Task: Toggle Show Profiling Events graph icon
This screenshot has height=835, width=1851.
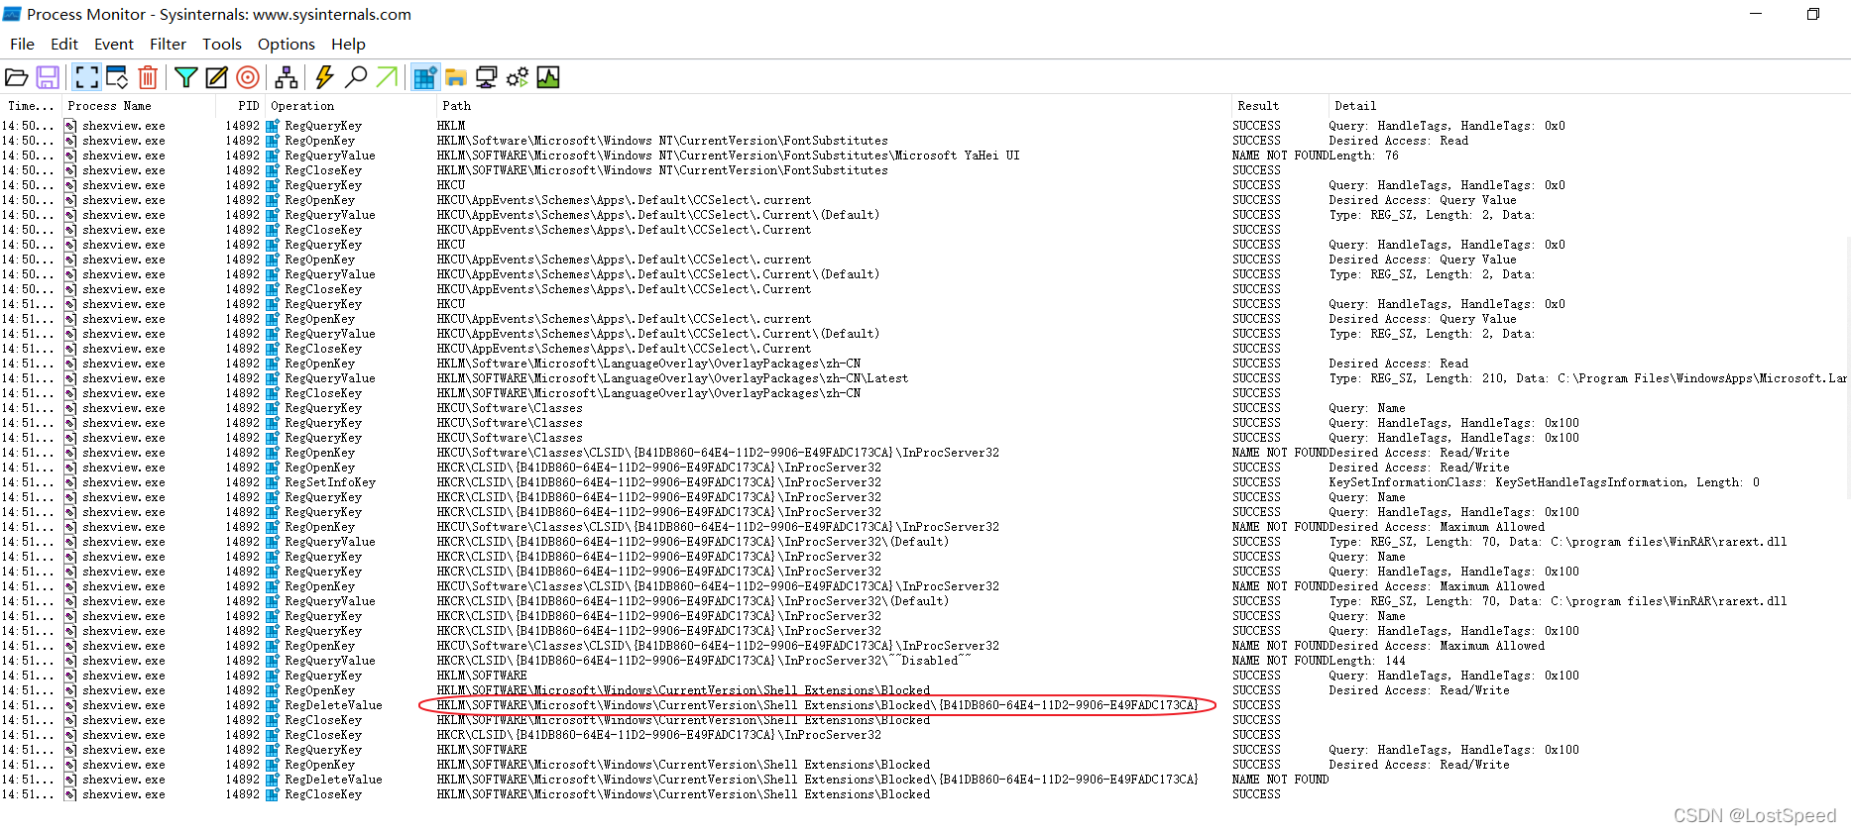Action: tap(548, 77)
